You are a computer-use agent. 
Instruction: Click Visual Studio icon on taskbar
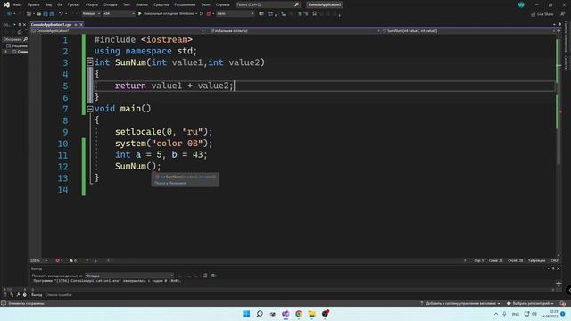click(285, 314)
